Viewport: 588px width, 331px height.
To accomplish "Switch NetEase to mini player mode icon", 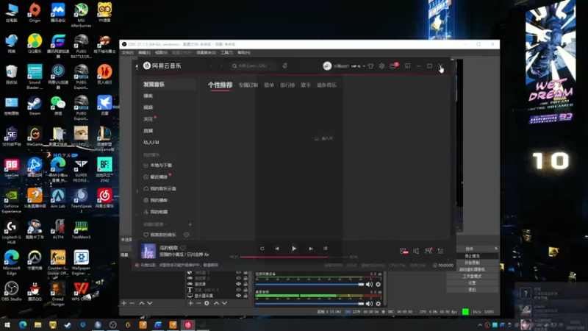I will pos(408,66).
